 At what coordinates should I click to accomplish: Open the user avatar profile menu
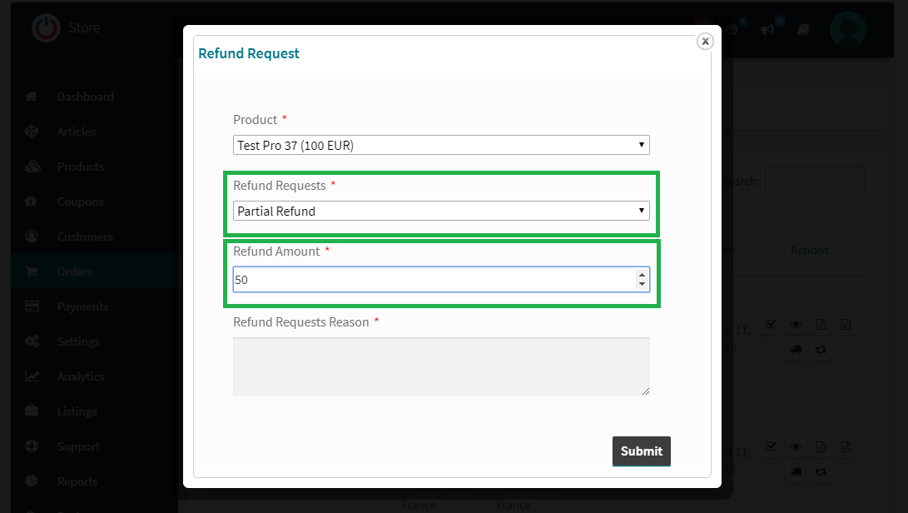848,28
